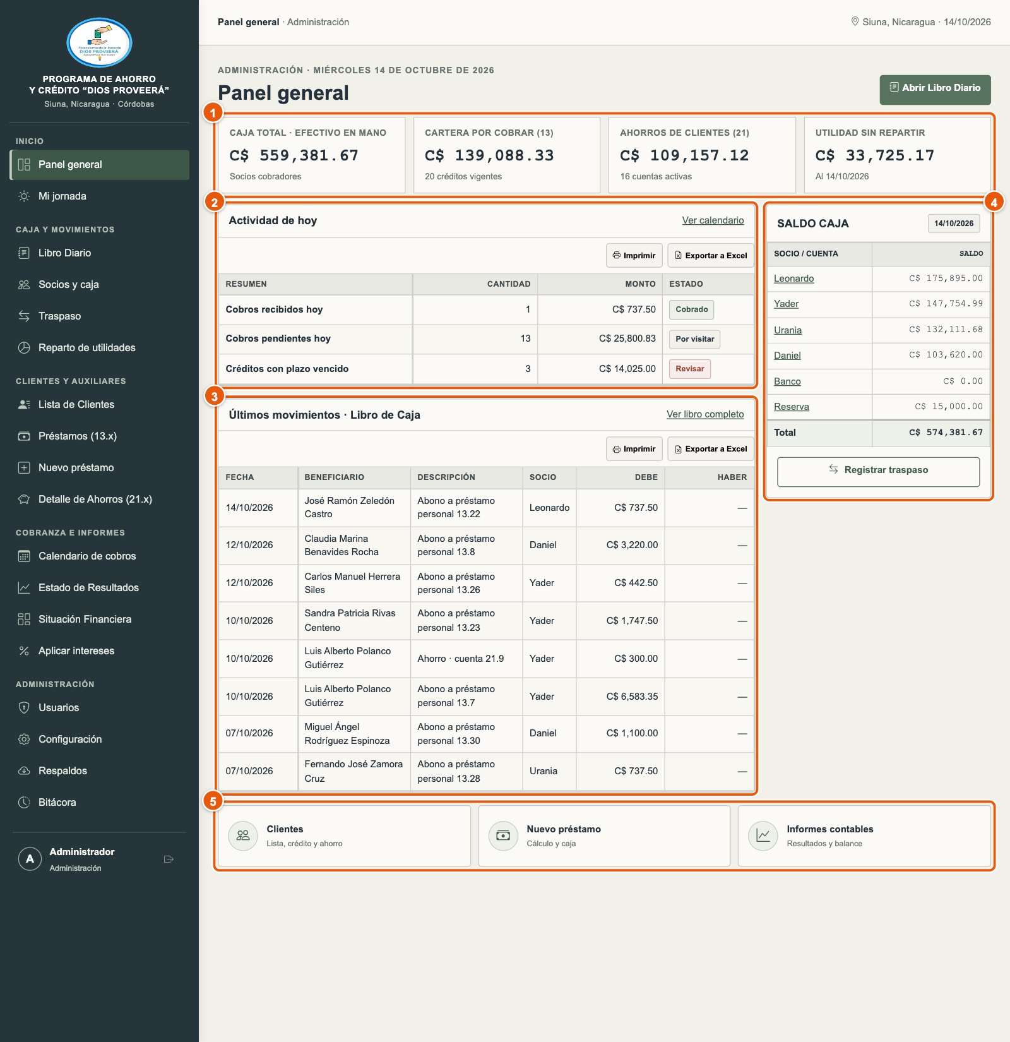The width and height of the screenshot is (1010, 1042).
Task: Click the Libro Diario sidebar icon
Action: click(x=24, y=253)
